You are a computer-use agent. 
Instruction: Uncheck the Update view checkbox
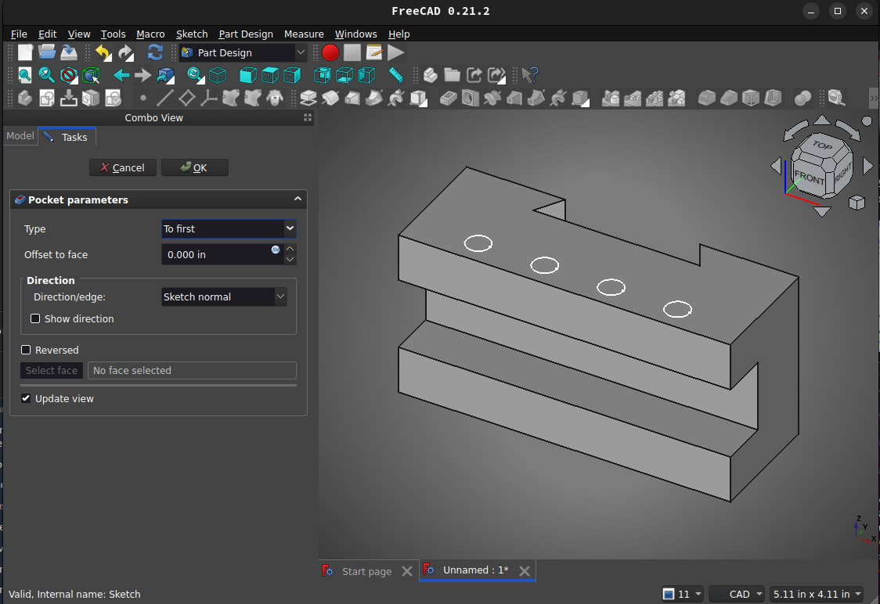point(26,398)
